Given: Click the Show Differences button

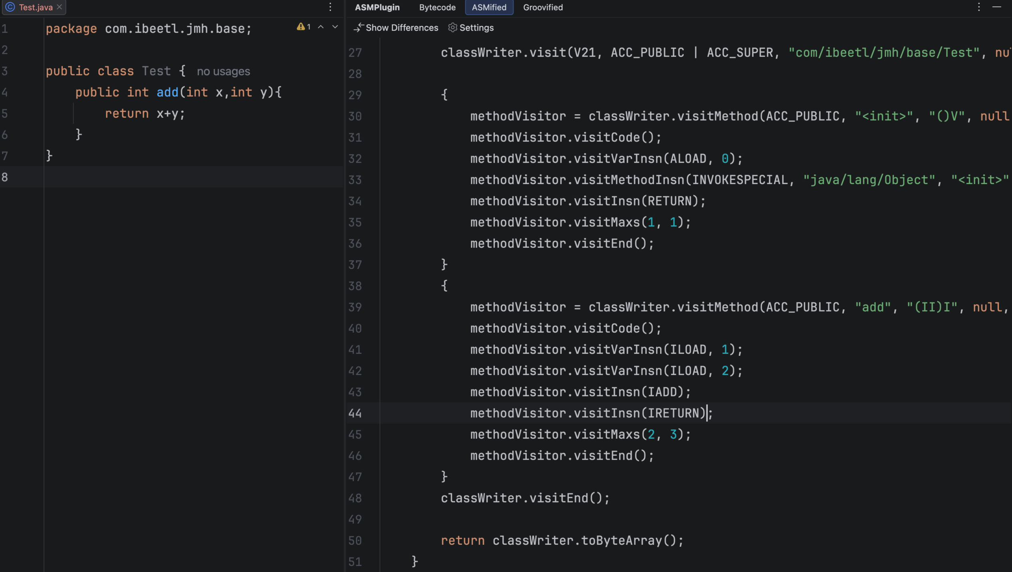Looking at the screenshot, I should pos(396,28).
